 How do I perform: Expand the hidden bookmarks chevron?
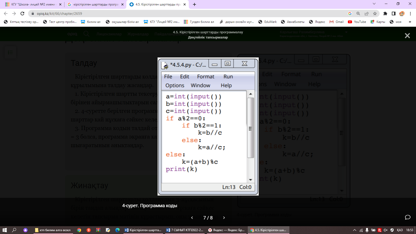410,22
